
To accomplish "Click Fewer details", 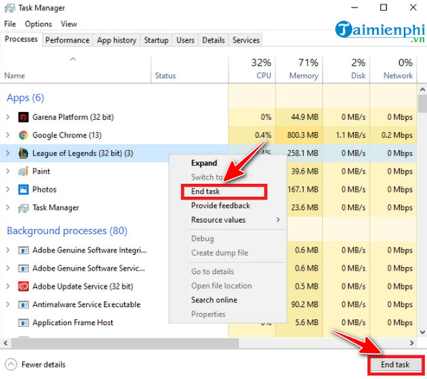I will (43, 365).
